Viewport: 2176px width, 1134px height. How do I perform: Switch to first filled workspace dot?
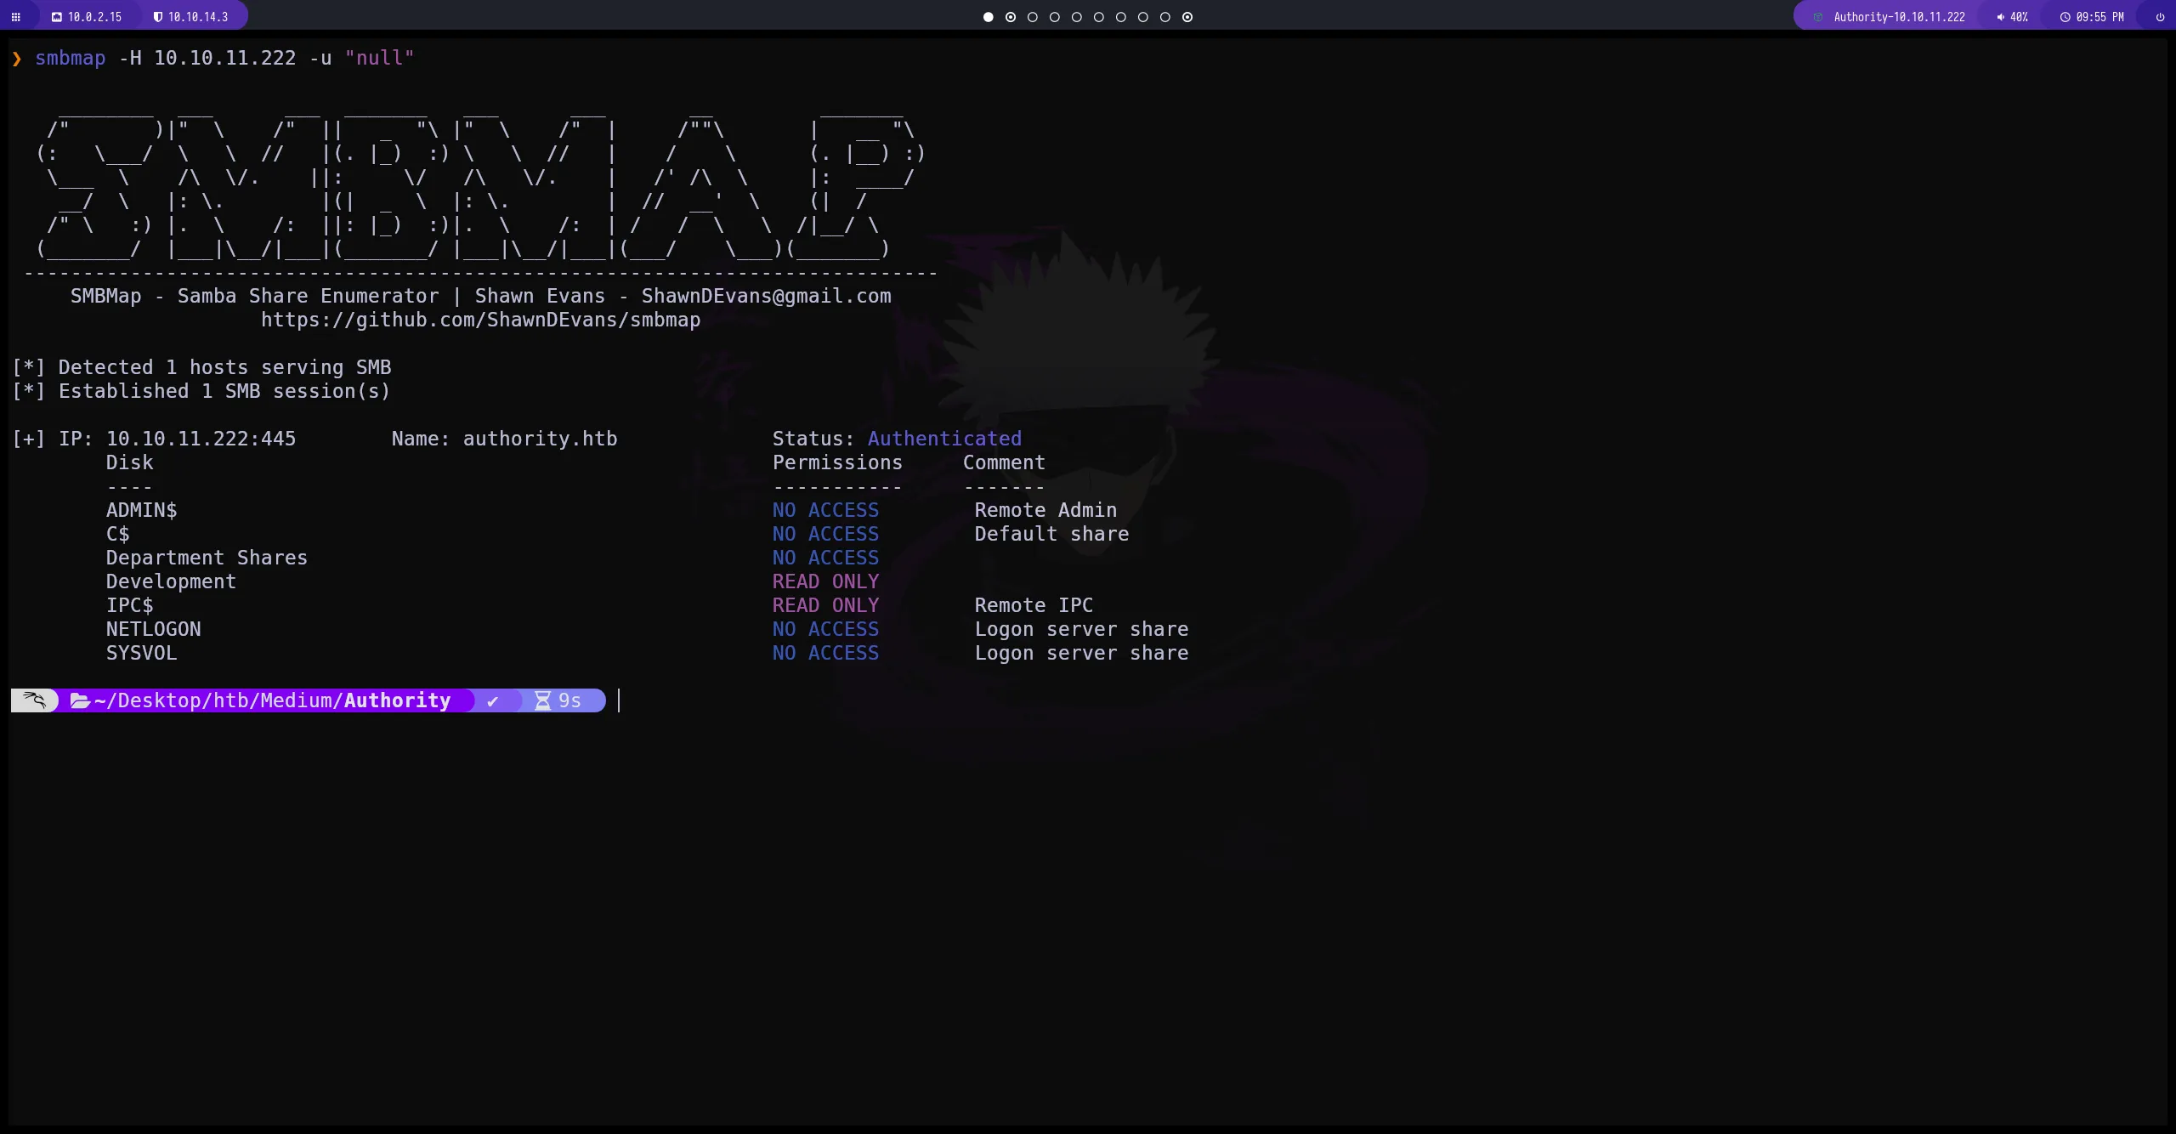point(988,17)
